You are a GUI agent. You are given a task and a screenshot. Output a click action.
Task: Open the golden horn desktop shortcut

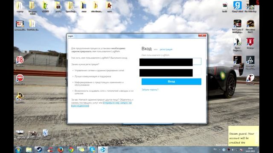[x=20, y=98]
